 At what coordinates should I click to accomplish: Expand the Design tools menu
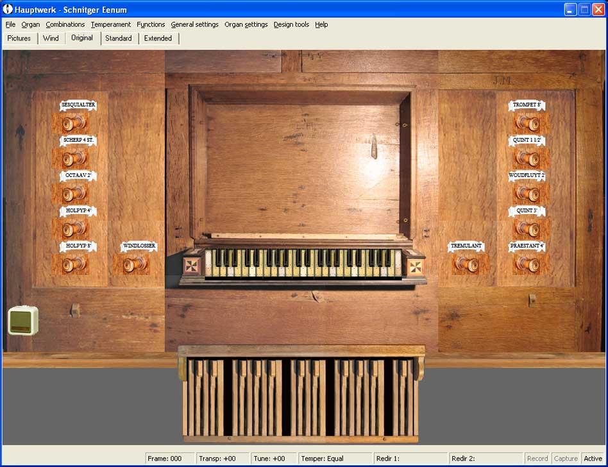coord(291,24)
